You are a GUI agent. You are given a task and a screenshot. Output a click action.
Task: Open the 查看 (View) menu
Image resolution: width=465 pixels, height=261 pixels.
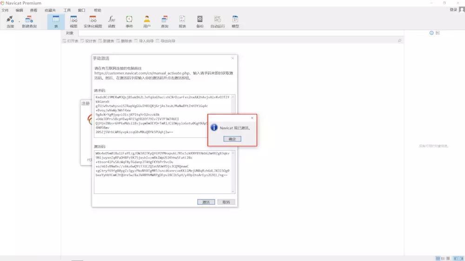[33, 10]
